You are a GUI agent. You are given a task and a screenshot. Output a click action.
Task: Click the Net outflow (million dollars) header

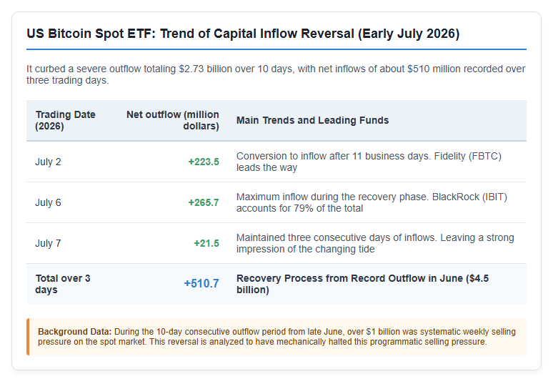(x=172, y=120)
